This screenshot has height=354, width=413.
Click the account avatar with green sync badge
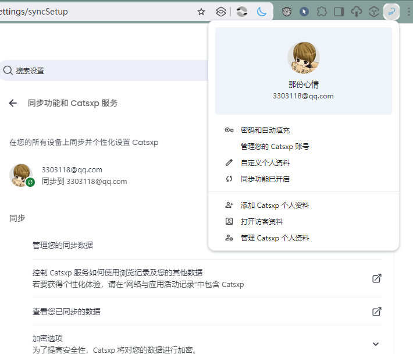[x=21, y=175]
